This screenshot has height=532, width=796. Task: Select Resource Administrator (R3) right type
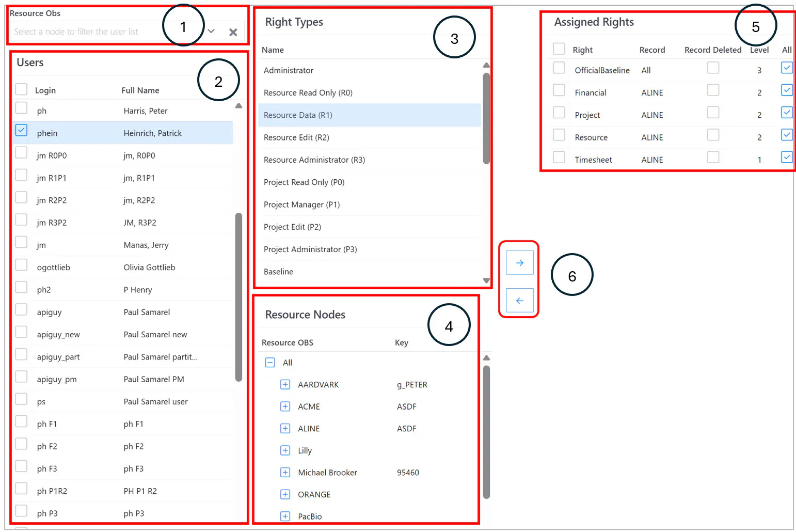coord(370,160)
